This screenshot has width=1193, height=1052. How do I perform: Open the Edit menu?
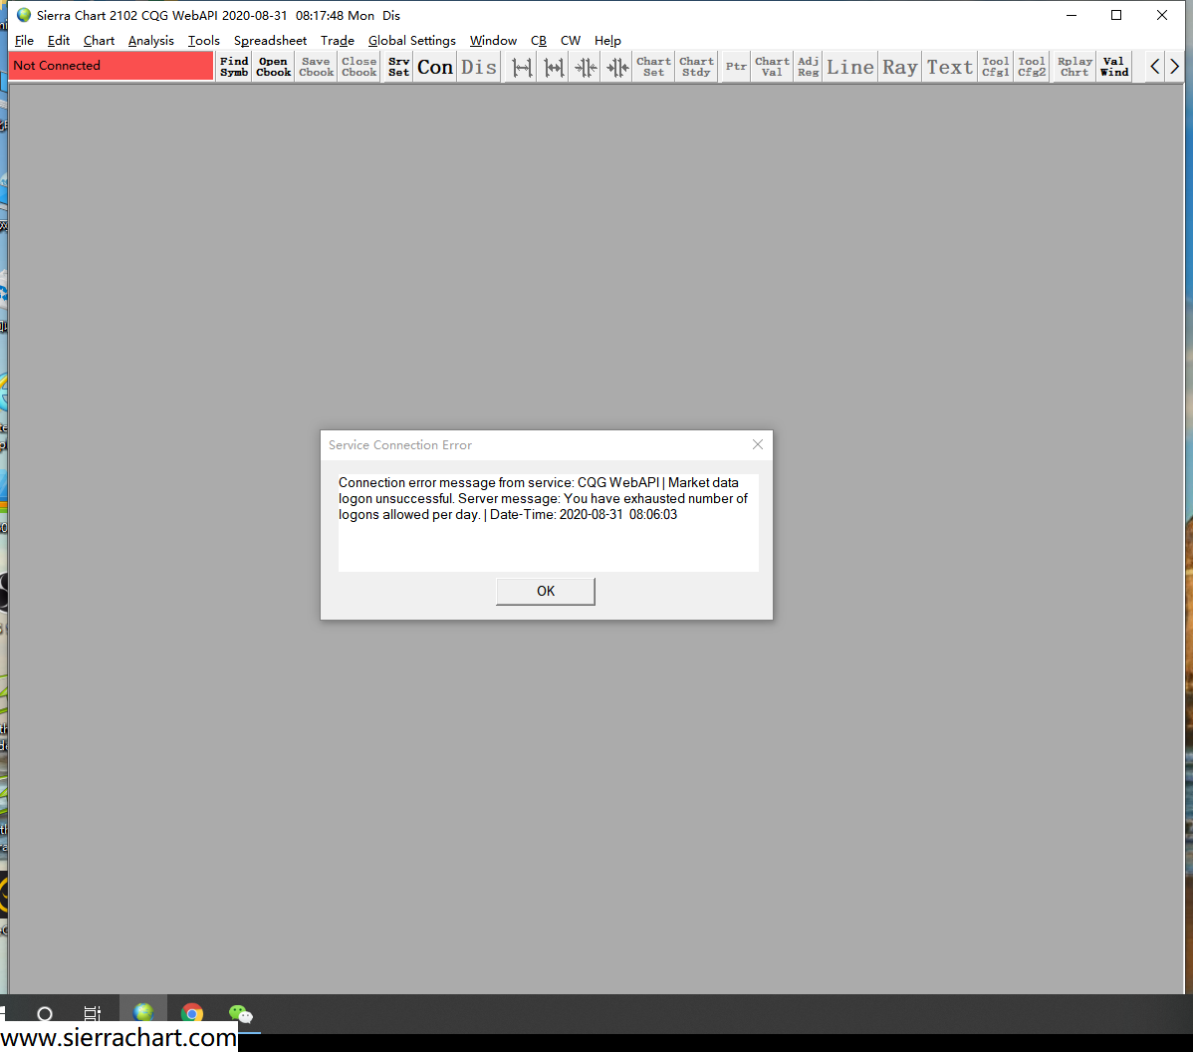pos(59,40)
